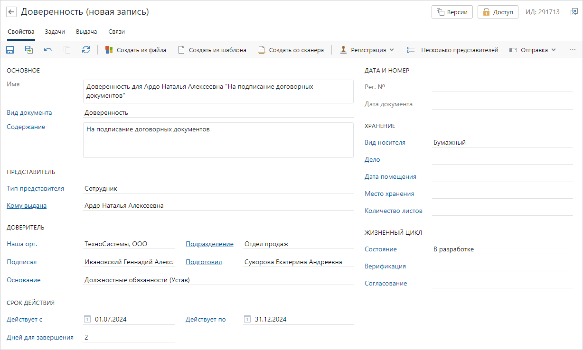Expand the 'Отправка' dropdown
Viewport: 583px width, 350px height.
coord(532,50)
